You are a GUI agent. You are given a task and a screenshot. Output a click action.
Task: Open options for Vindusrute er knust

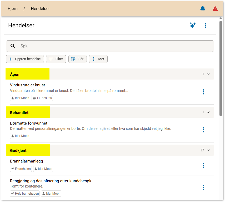[203, 92]
